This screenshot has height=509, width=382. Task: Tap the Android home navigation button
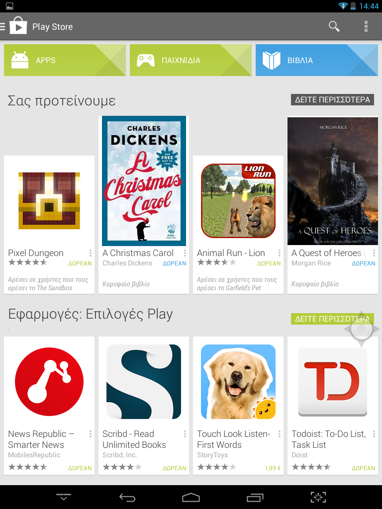pos(191,497)
